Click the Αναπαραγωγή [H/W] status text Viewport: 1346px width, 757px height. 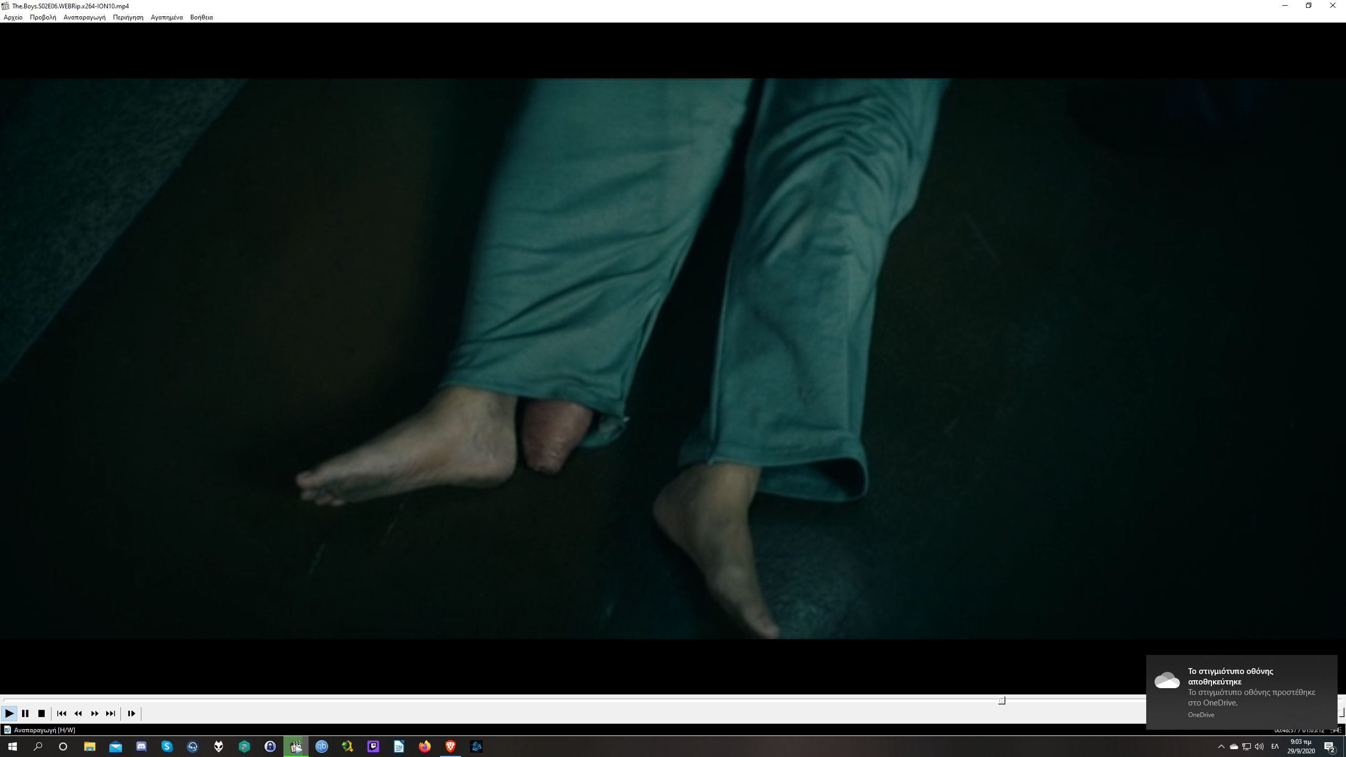coord(45,730)
